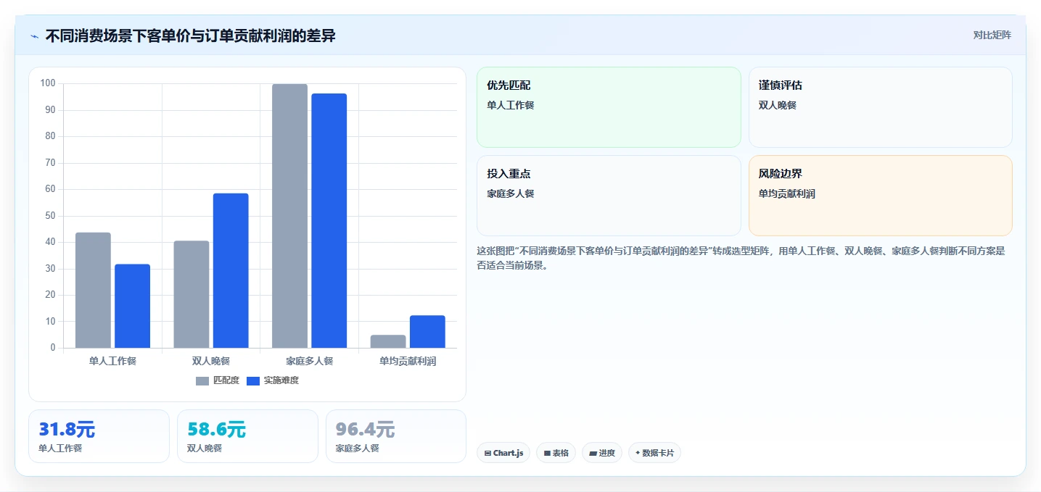Select the blue 单人工作餐 实施难度 bar

pyautogui.click(x=132, y=306)
